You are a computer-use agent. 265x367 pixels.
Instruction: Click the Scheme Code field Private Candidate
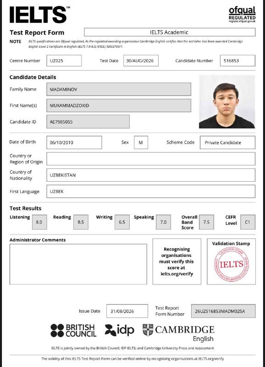227,142
